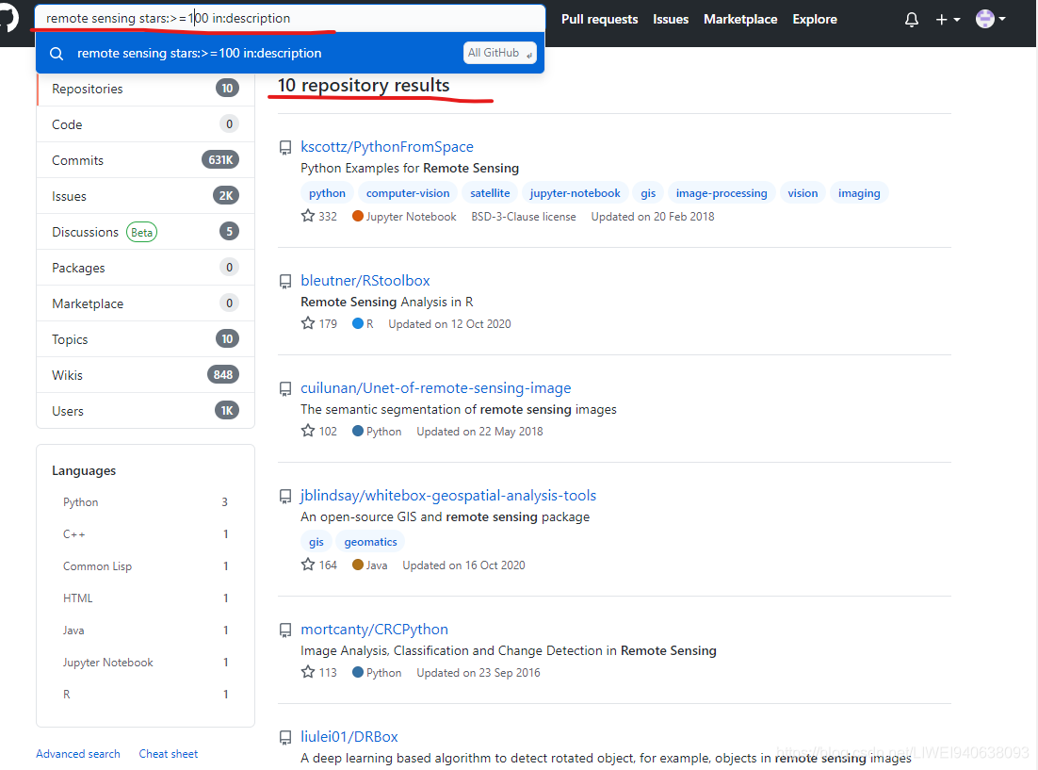Click the python topic tag

click(x=327, y=193)
